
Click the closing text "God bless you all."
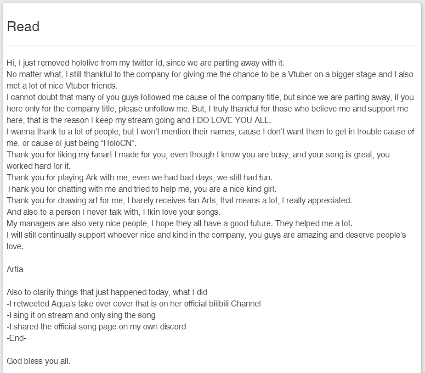(39, 361)
